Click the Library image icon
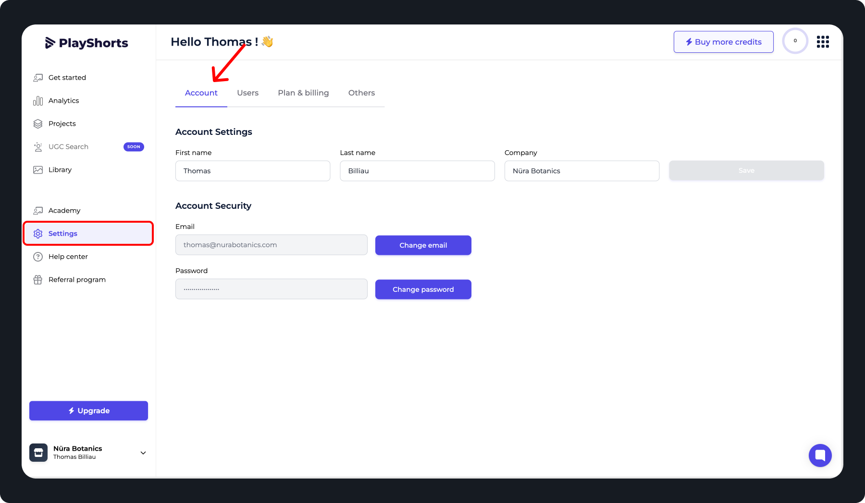Viewport: 865px width, 503px height. tap(38, 170)
